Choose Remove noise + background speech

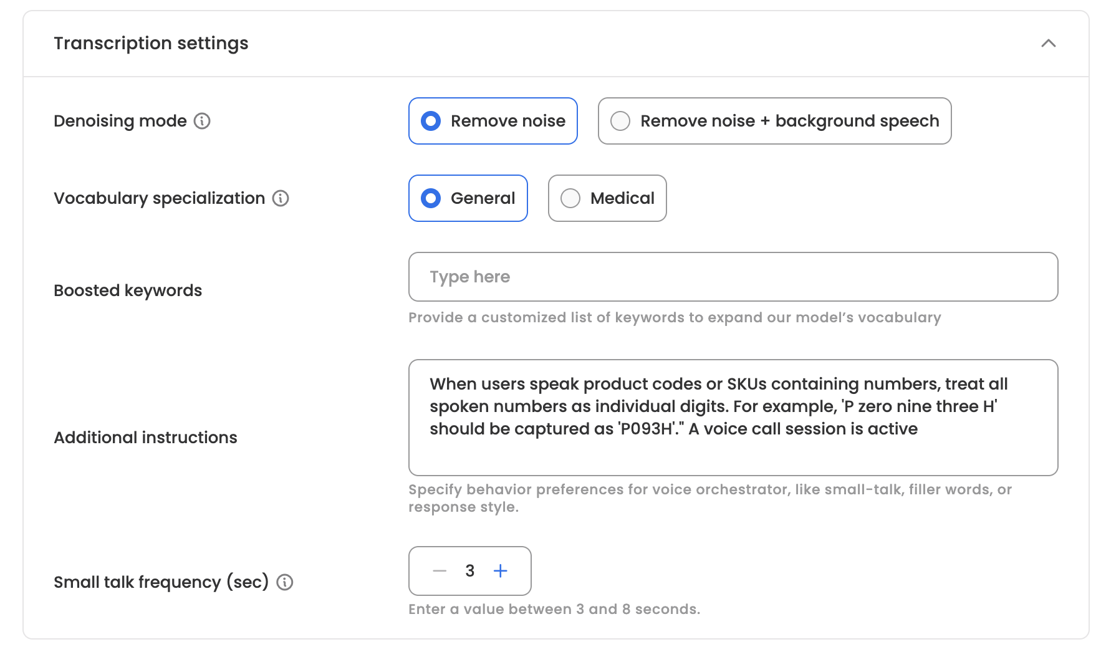click(x=774, y=121)
